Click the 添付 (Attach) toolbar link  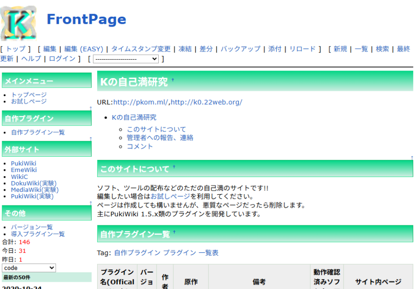(x=275, y=49)
